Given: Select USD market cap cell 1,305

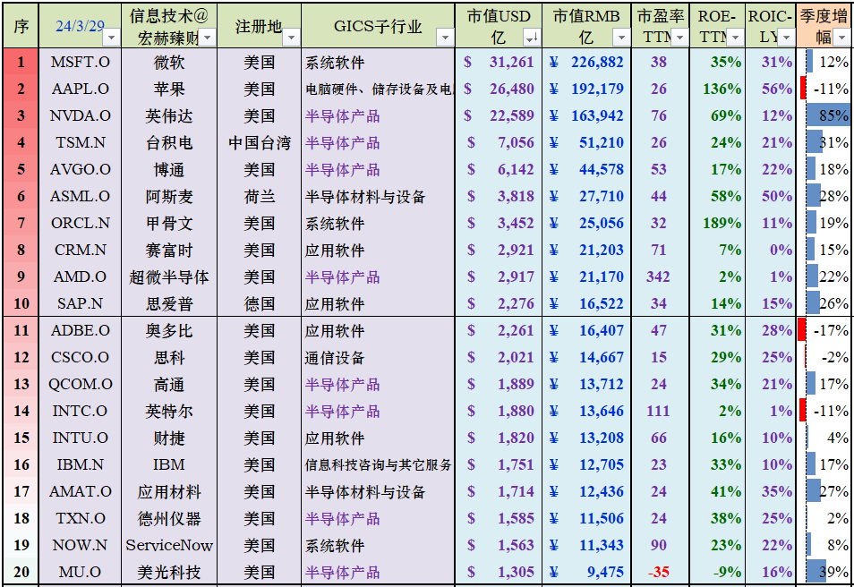Looking at the screenshot, I should pos(499,572).
